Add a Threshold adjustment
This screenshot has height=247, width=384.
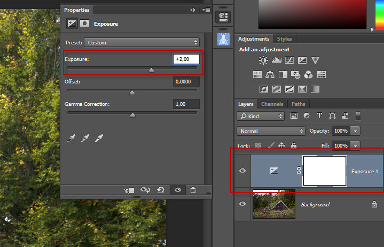pyautogui.click(x=289, y=89)
